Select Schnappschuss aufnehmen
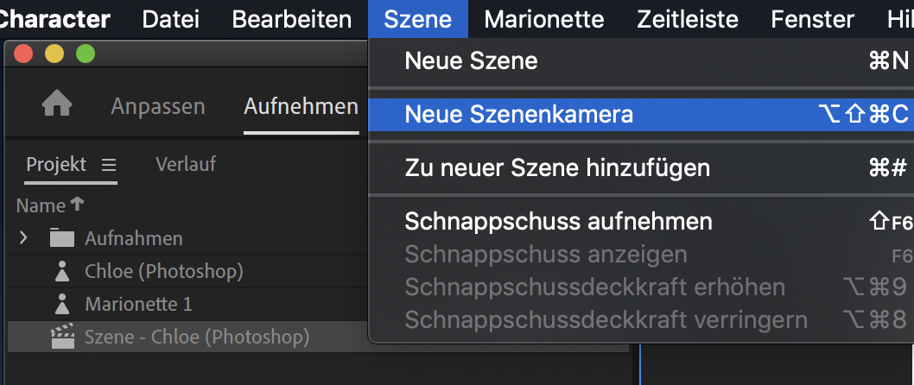This screenshot has height=385, width=914. coord(558,221)
